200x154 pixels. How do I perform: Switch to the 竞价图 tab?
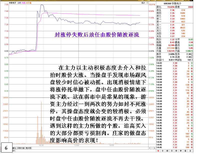point(28,148)
